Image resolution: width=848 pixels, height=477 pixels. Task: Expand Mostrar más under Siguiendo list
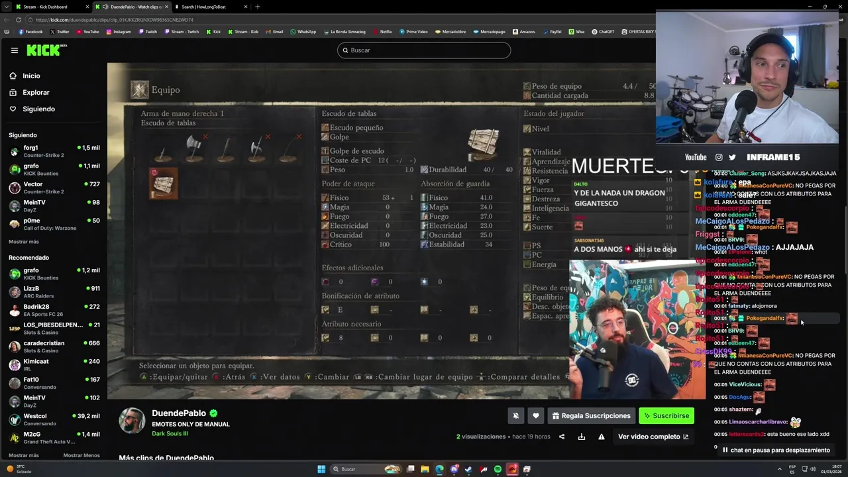point(24,242)
